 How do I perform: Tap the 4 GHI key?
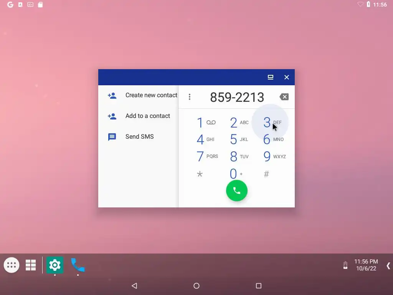click(x=205, y=139)
